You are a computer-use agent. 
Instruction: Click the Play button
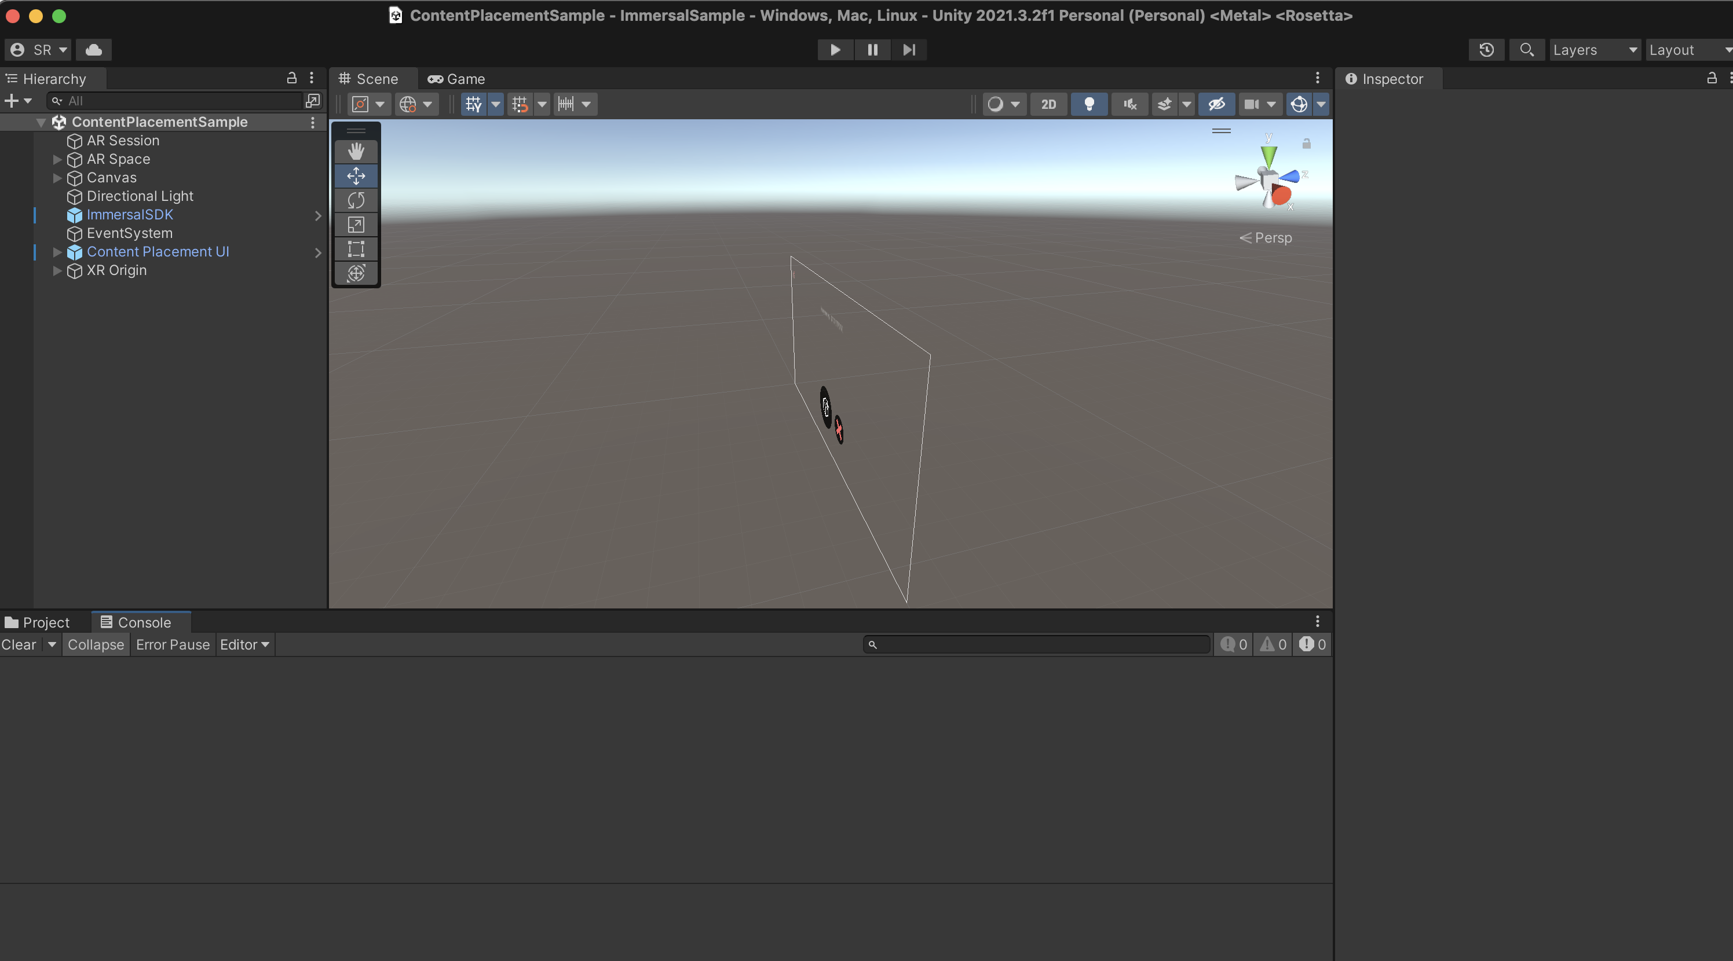[835, 50]
